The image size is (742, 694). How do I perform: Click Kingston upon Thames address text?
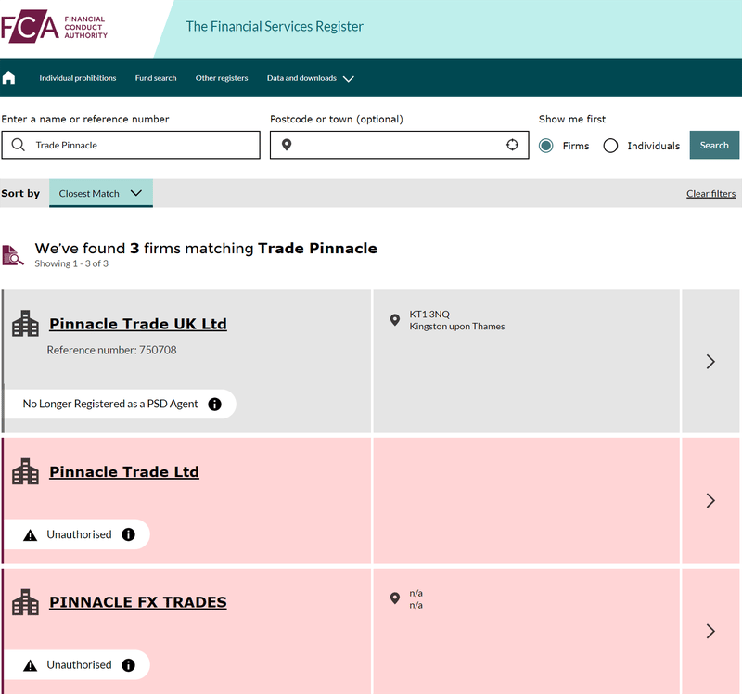457,327
